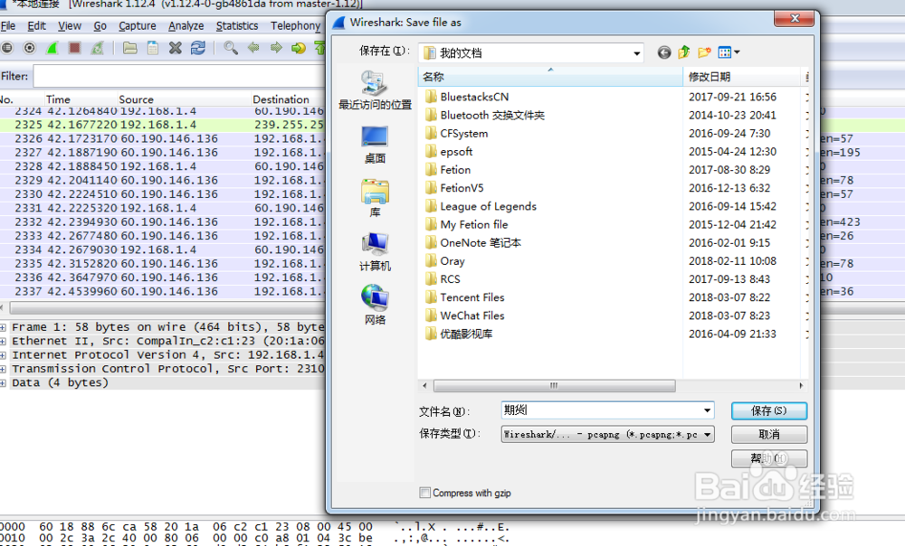Image resolution: width=905 pixels, height=546 pixels.
Task: Click the capture options toolbar icon in Wireshark
Action: (30, 48)
